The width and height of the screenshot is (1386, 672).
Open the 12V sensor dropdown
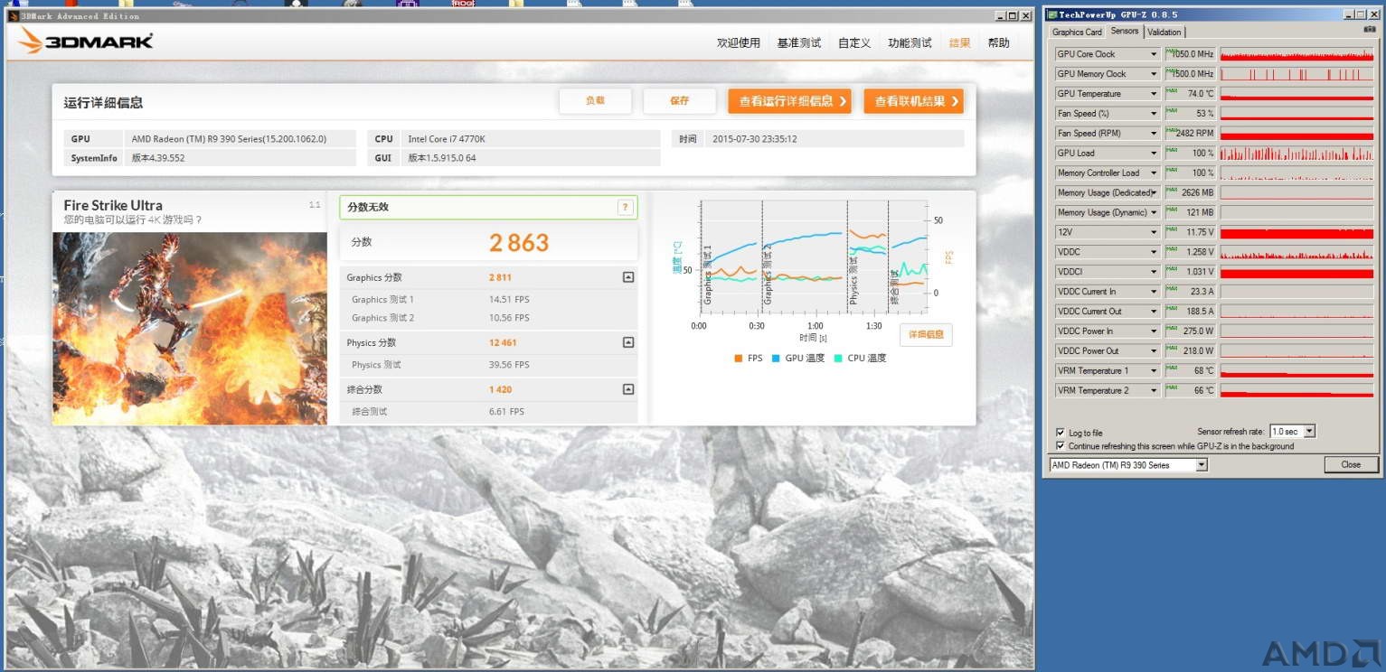[x=1153, y=232]
